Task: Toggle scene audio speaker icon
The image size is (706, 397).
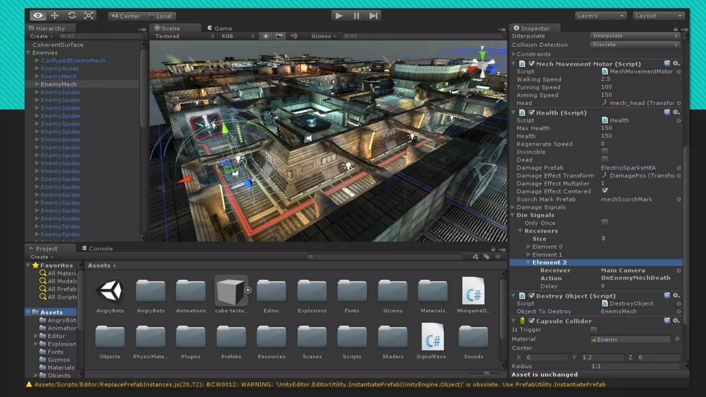Action: 293,36
